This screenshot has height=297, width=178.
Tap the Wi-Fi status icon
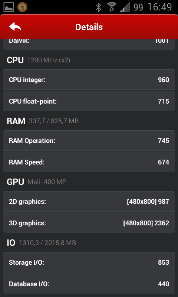pyautogui.click(x=112, y=7)
